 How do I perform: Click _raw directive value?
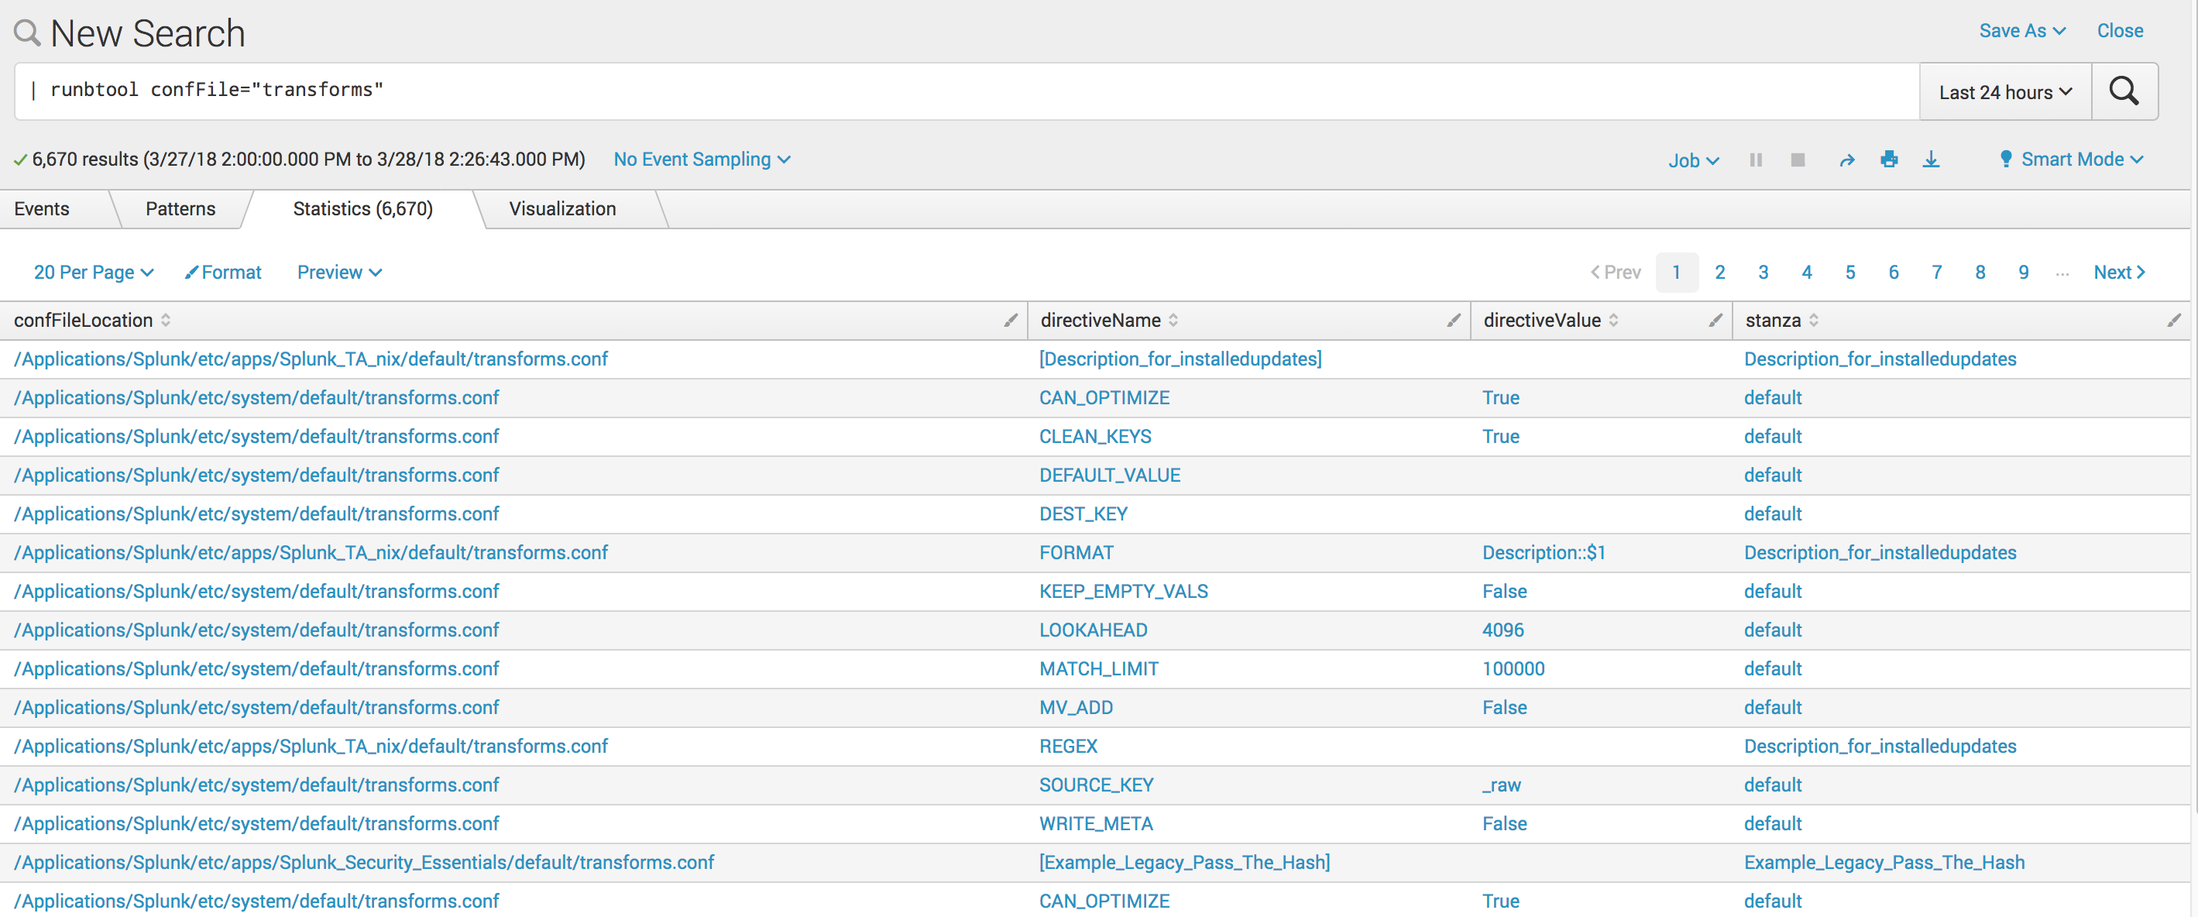[x=1501, y=785]
